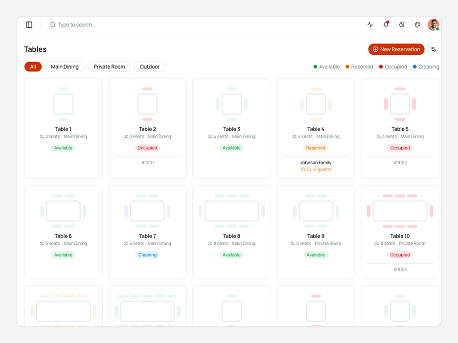Click order #1003 on Table 10
This screenshot has height=343, width=458.
[400, 270]
